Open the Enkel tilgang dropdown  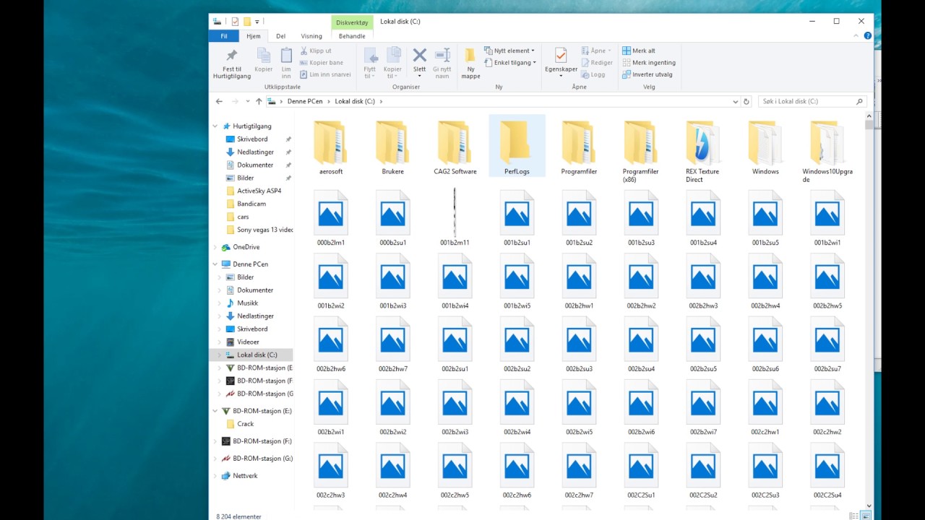tap(510, 63)
